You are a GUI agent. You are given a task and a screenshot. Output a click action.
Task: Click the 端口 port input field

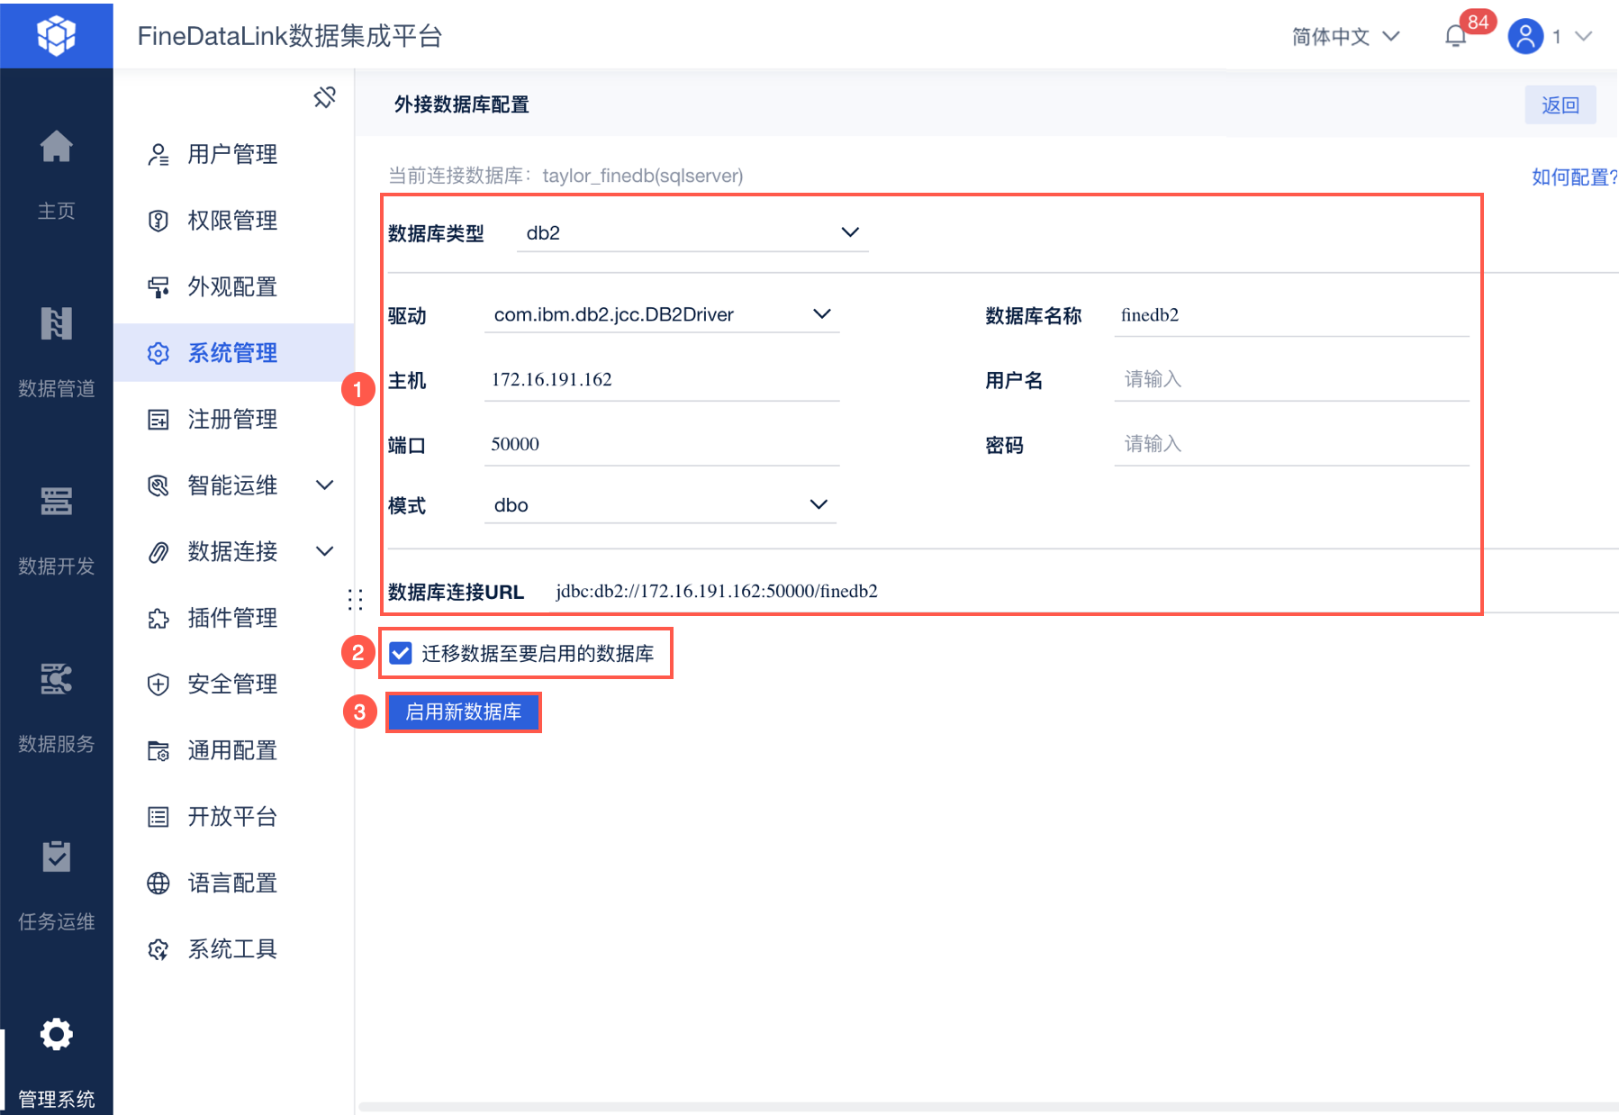click(x=662, y=445)
